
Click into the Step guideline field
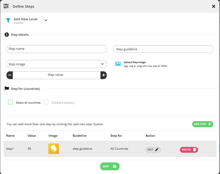point(163,49)
